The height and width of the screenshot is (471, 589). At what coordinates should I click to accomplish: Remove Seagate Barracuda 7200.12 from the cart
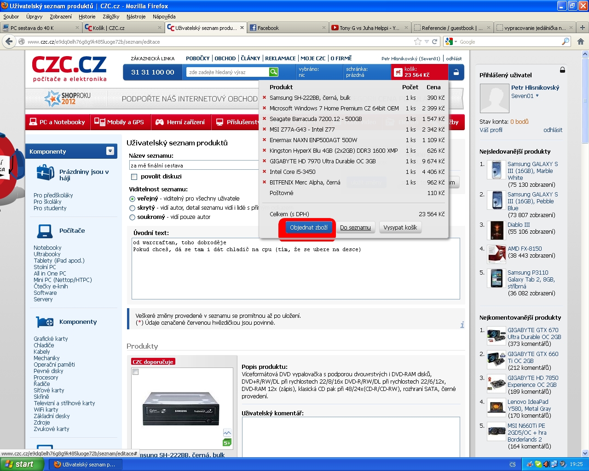(x=265, y=119)
